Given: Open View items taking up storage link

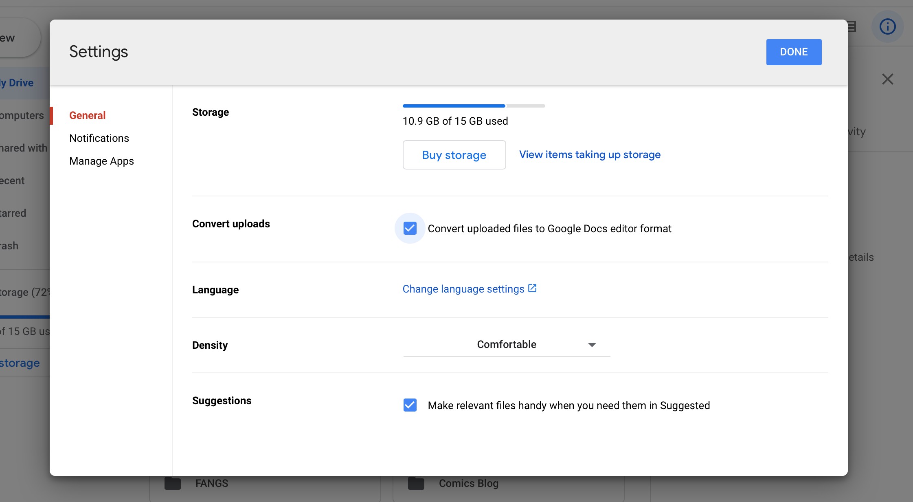Looking at the screenshot, I should pos(590,155).
